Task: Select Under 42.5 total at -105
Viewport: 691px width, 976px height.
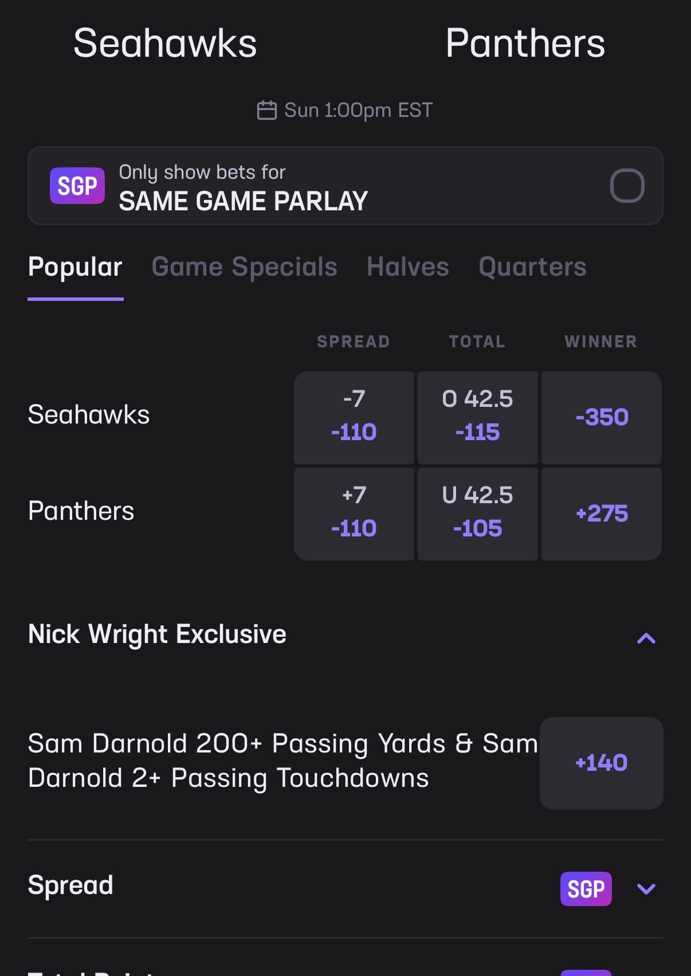Action: (477, 514)
